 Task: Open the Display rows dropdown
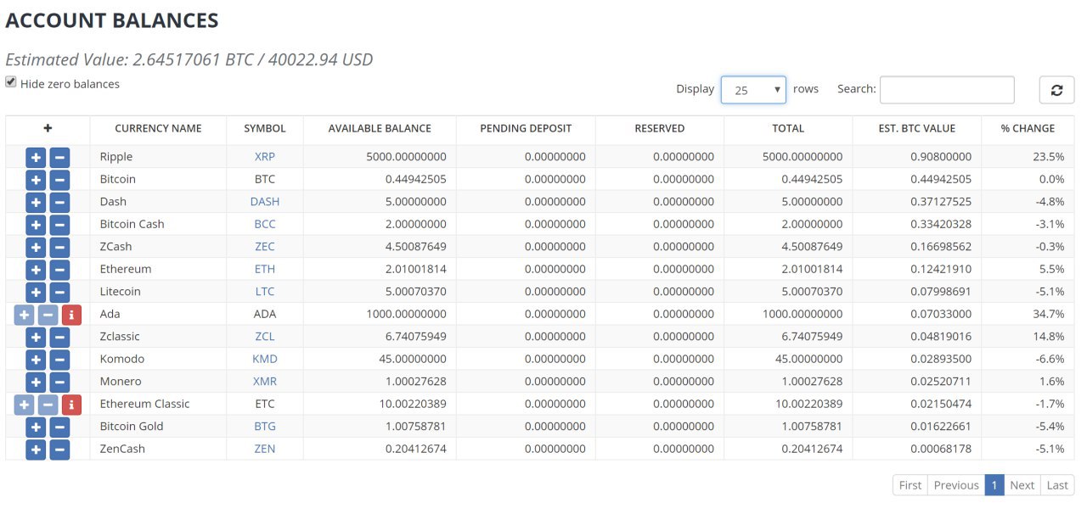[753, 90]
